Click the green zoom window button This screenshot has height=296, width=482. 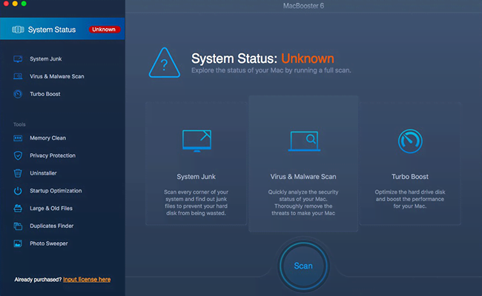tap(24, 4)
